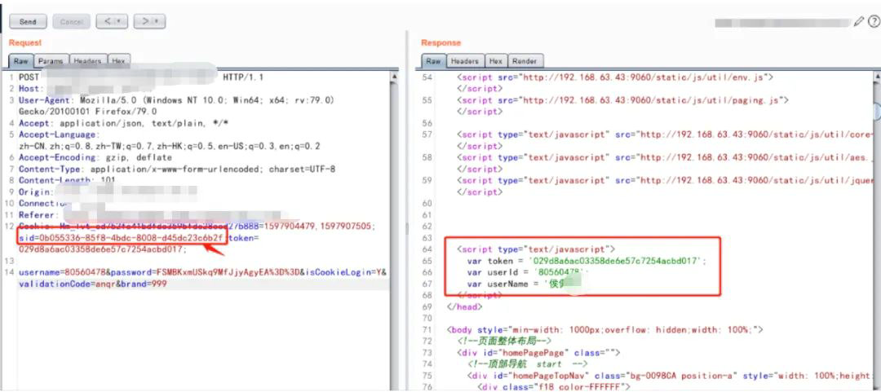Select the Response panel Raw tab
Screen dimensions: 881x392
tap(433, 60)
